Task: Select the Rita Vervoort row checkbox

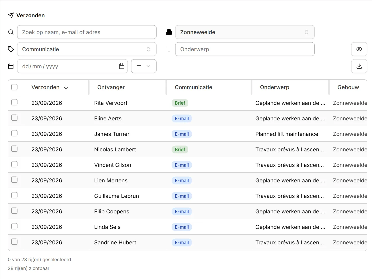Action: pos(14,102)
